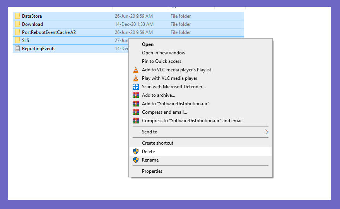
Task: Click the Microsoft Defender shield icon
Action: [136, 87]
